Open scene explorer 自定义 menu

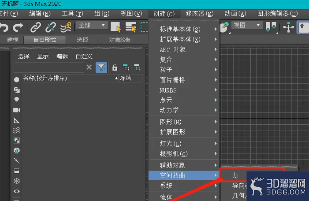[84, 56]
